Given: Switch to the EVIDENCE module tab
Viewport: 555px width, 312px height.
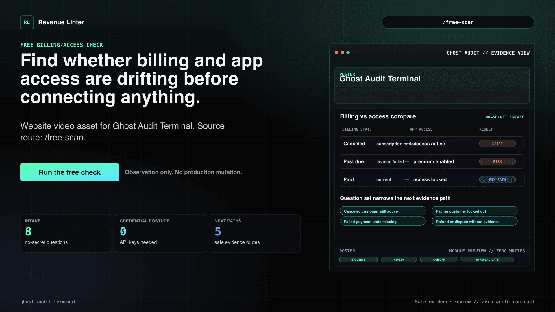Looking at the screenshot, I should (358, 259).
